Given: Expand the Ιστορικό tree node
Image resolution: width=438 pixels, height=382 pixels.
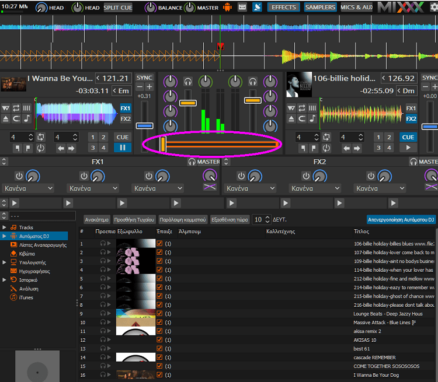Looking at the screenshot, I should coord(5,280).
